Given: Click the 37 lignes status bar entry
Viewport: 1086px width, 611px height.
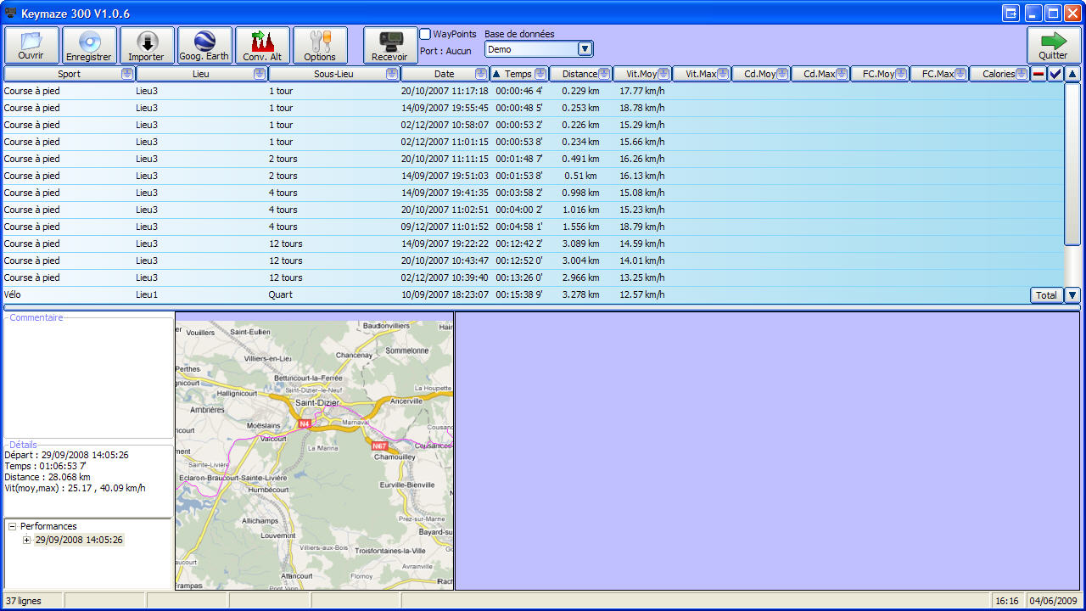Looking at the screenshot, I should pyautogui.click(x=33, y=601).
